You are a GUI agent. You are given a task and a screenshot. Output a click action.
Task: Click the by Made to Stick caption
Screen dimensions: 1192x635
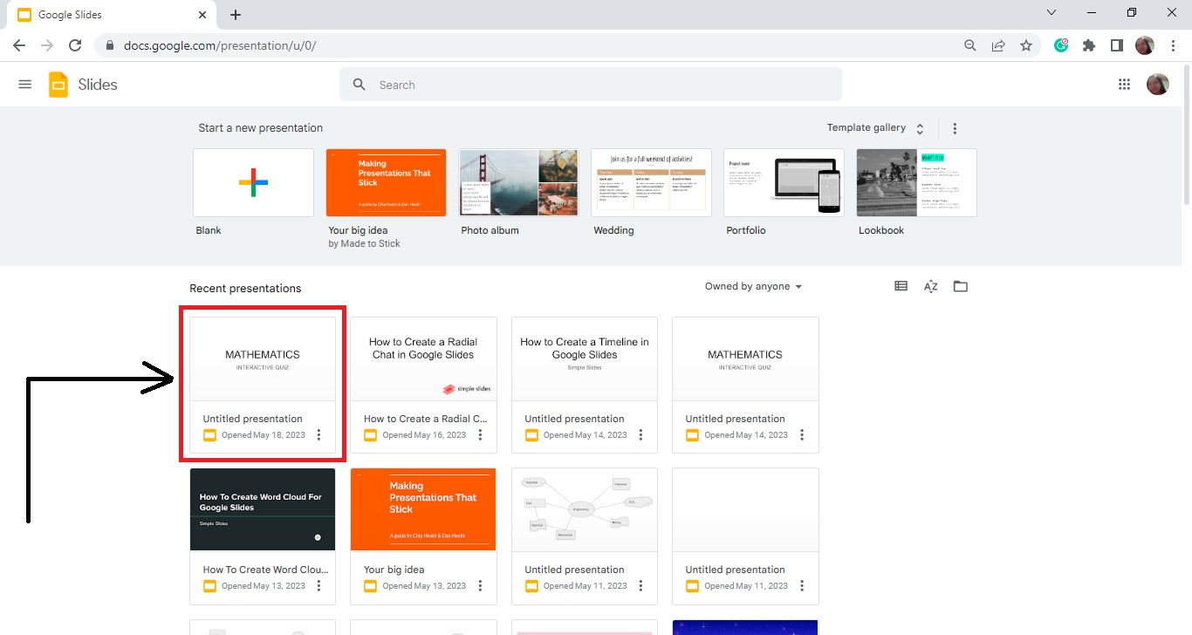click(x=364, y=244)
